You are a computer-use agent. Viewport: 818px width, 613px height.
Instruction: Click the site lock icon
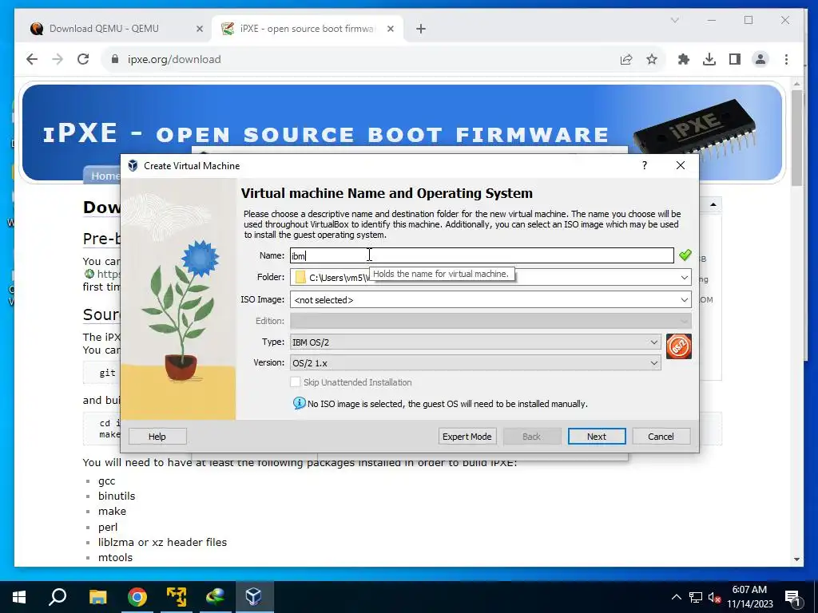coord(115,59)
